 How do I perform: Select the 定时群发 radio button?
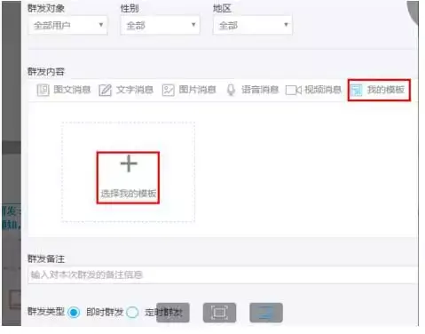click(x=132, y=313)
